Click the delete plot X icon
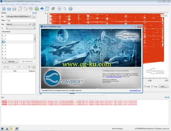The image size is (171, 131). coord(29,67)
